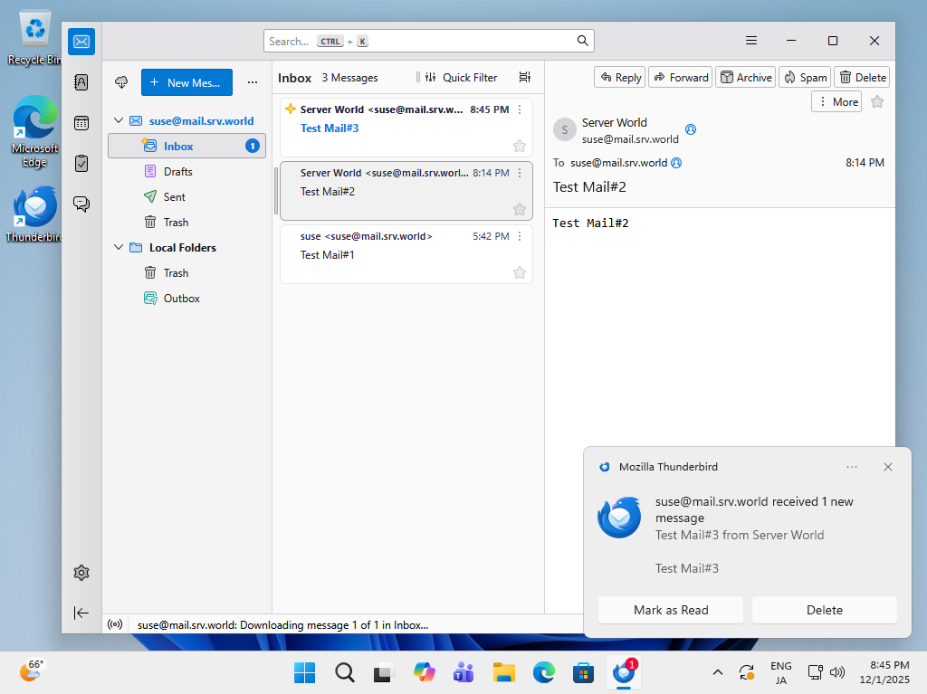The width and height of the screenshot is (927, 694).
Task: Open the Chat space icon
Action: click(x=81, y=204)
